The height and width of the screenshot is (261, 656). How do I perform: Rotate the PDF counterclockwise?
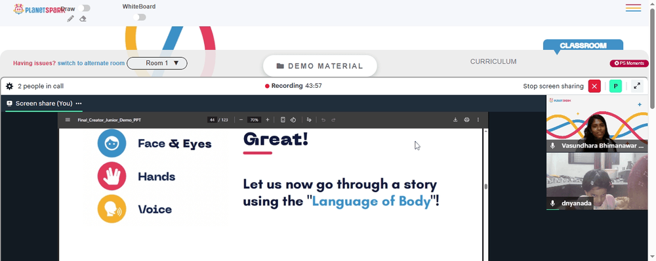click(293, 119)
